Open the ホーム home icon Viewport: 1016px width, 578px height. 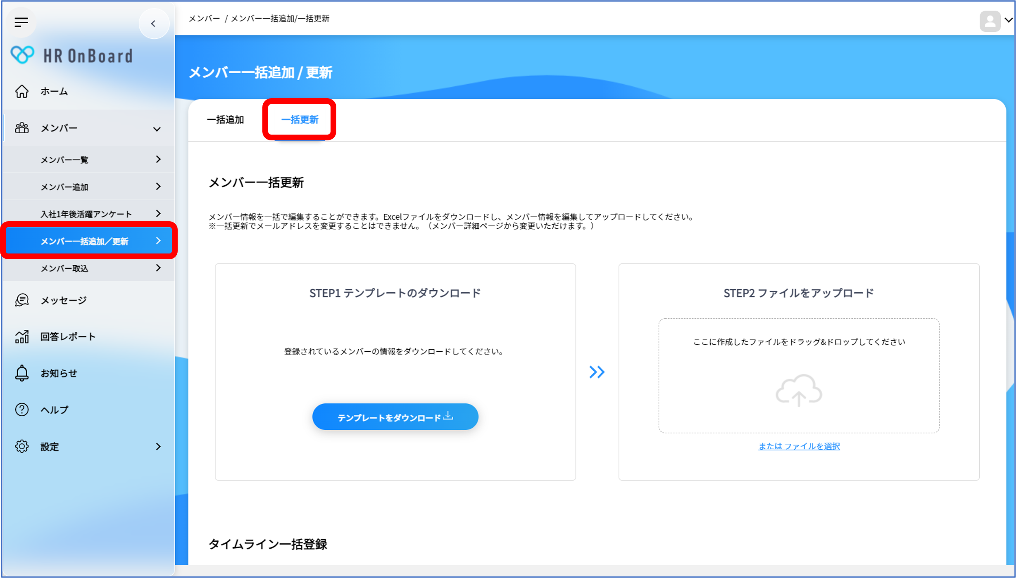point(22,91)
